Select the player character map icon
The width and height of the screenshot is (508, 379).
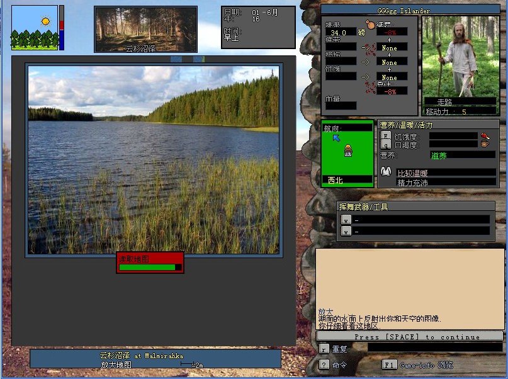(x=348, y=150)
